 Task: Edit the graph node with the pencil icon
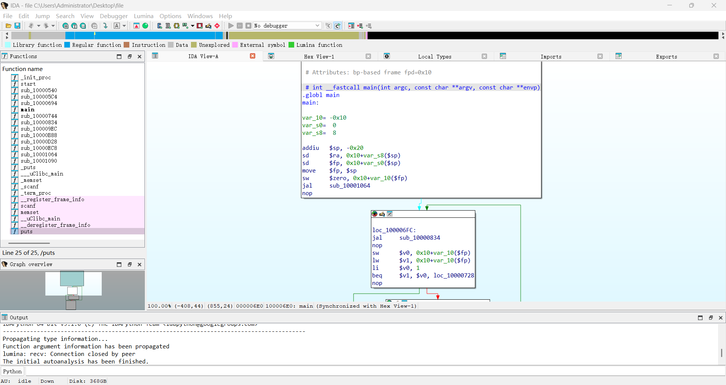(382, 214)
